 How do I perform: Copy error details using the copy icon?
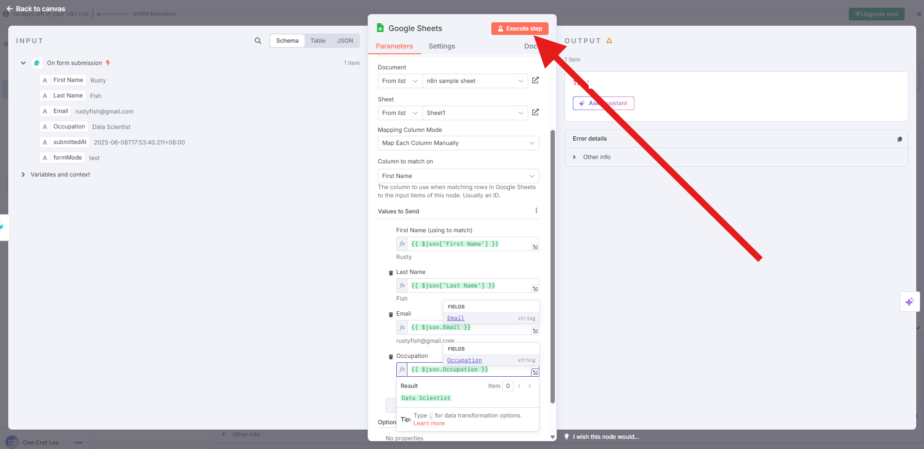(x=900, y=139)
